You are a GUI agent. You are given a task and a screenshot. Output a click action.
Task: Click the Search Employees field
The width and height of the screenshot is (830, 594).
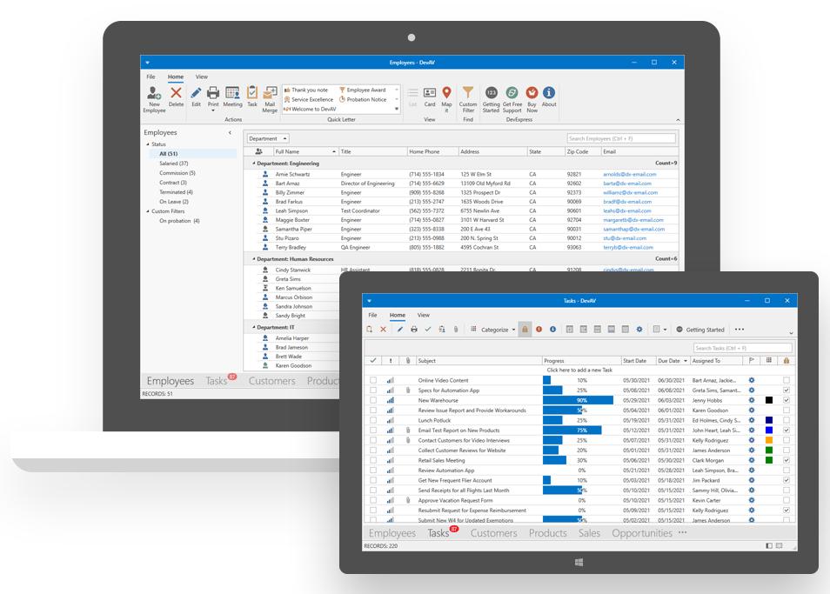click(x=621, y=138)
